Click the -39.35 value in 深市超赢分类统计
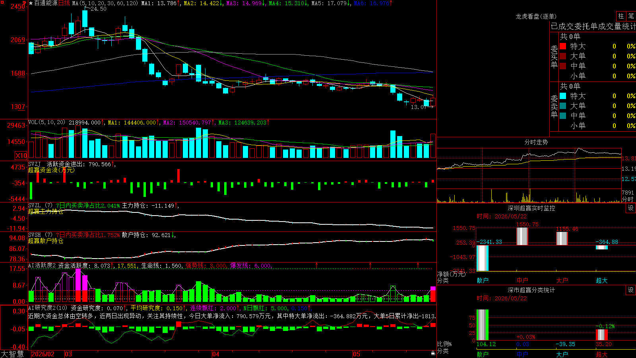The width and height of the screenshot is (636, 358). click(565, 344)
